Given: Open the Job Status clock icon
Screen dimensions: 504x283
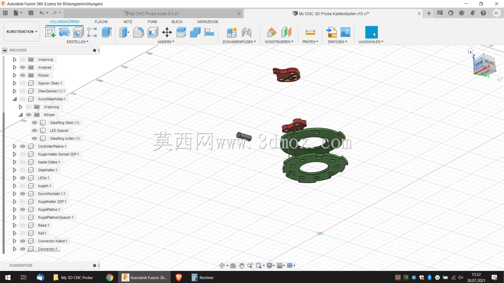Looking at the screenshot, I should coord(462,13).
